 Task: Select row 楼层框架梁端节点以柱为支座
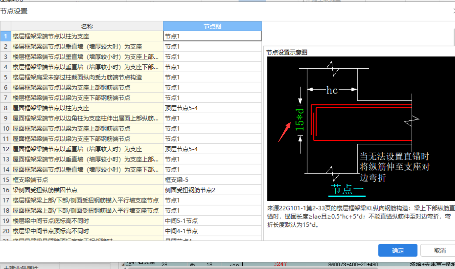(87, 36)
